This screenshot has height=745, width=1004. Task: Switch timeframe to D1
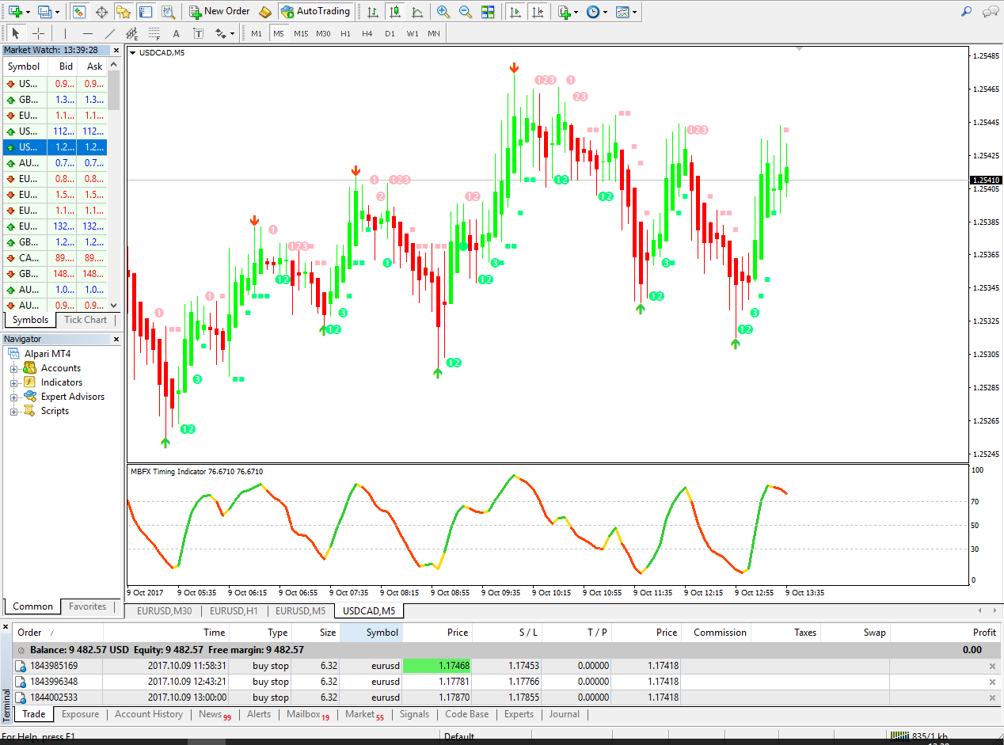[390, 33]
